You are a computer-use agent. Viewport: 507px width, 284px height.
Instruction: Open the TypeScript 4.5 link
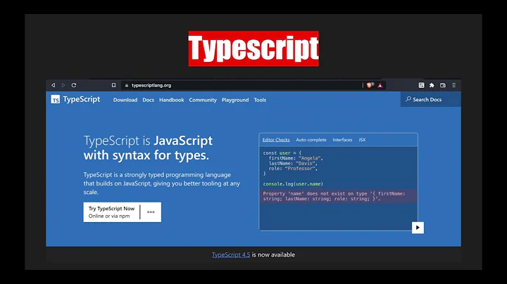231,254
